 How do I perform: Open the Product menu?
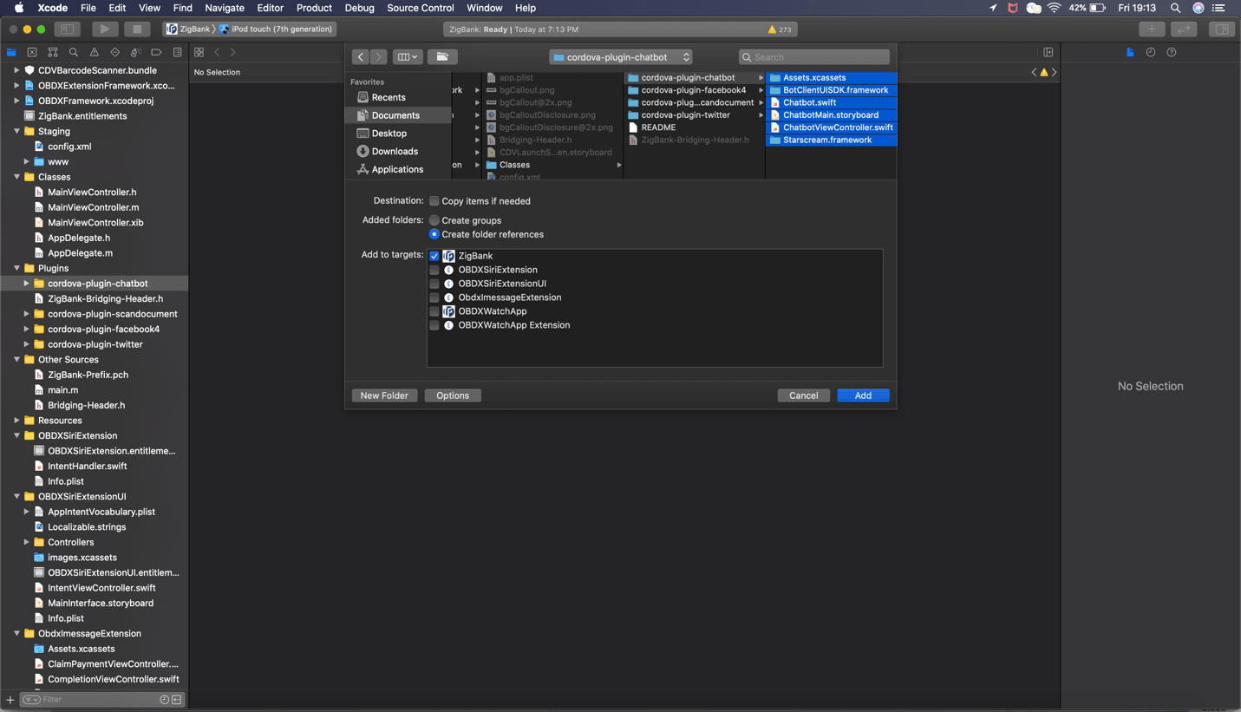pyautogui.click(x=314, y=8)
